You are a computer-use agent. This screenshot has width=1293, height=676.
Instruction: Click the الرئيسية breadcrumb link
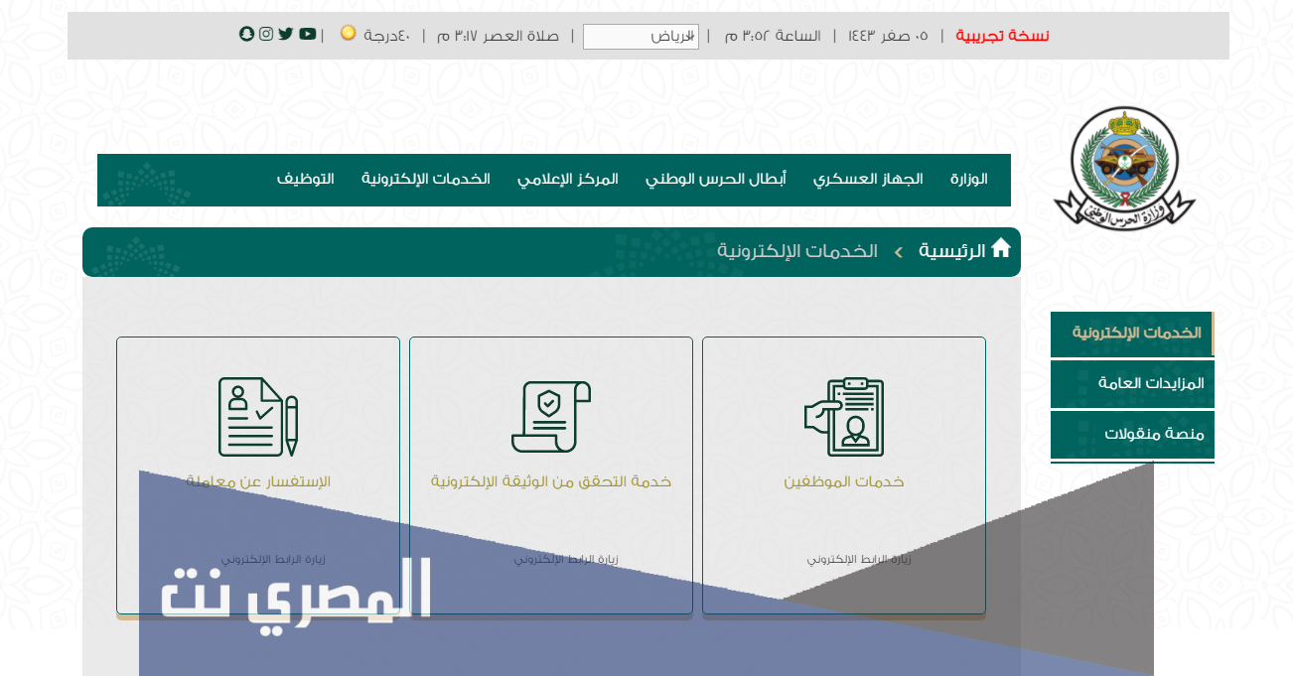click(x=951, y=251)
